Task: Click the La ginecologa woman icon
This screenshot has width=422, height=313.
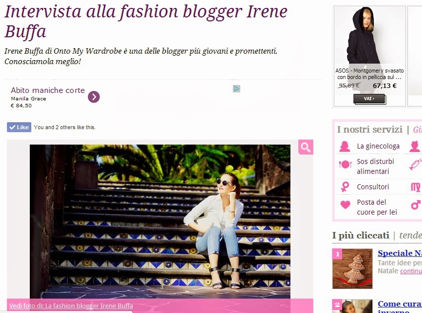Action: 345,146
